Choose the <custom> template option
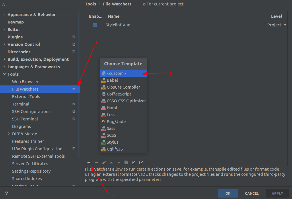Image resolution: width=292 pixels, height=199 pixels. pos(116,73)
